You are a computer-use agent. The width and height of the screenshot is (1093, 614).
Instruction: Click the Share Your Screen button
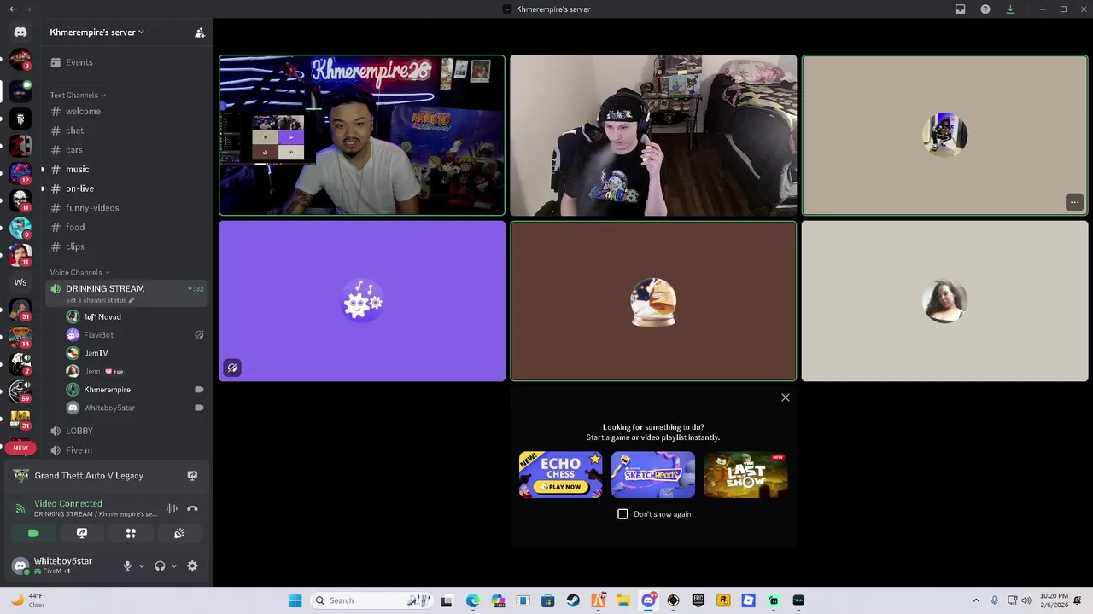pos(82,533)
